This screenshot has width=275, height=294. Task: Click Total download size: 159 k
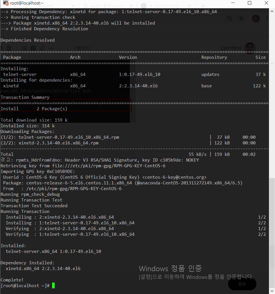coord(34,120)
